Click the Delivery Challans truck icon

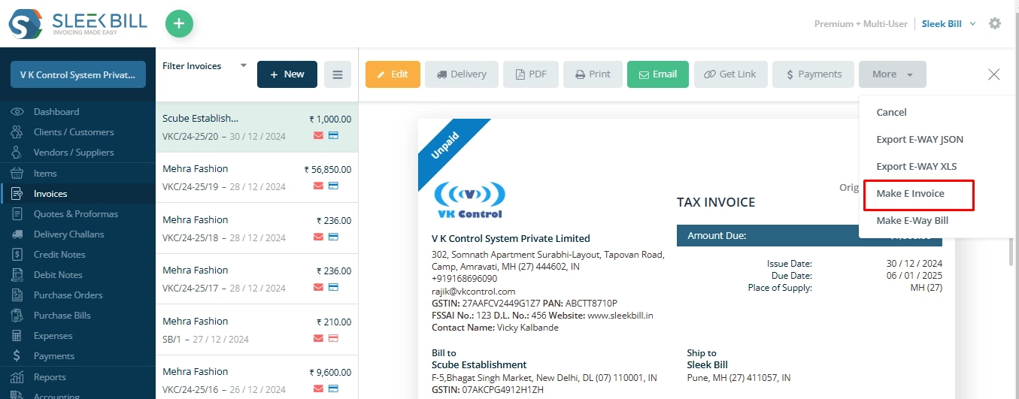click(17, 234)
